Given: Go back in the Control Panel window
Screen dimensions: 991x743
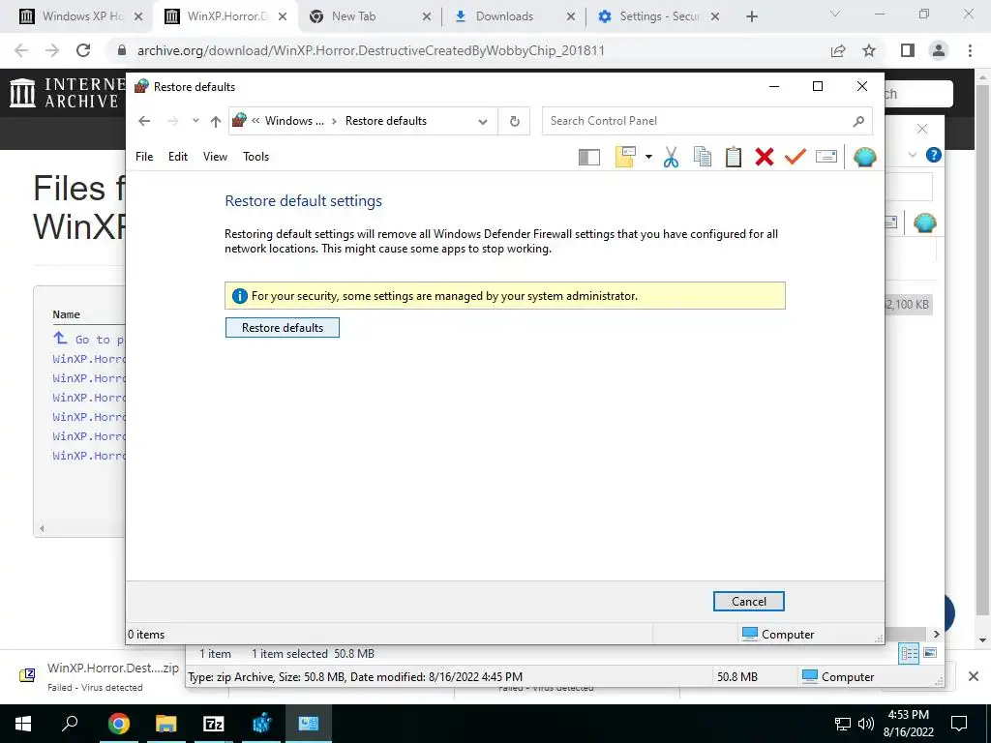Looking at the screenshot, I should tap(145, 121).
